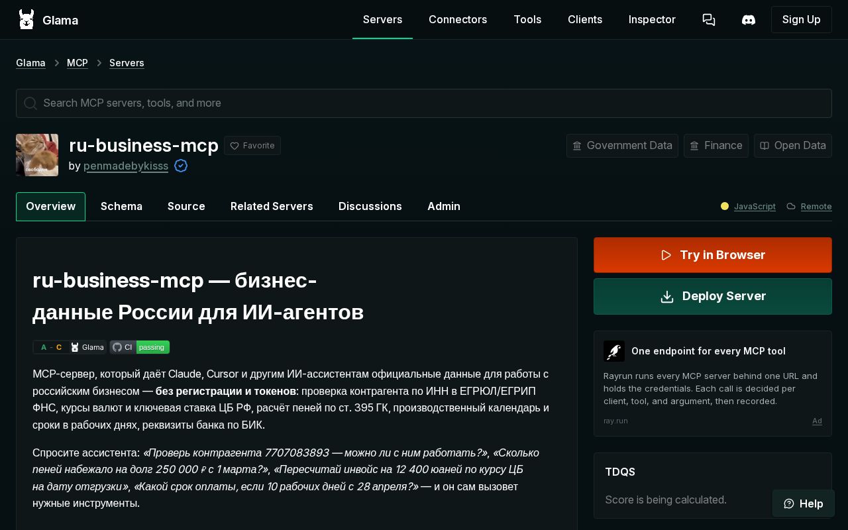Viewport: 848px width, 530px height.
Task: Open the Servers navigation tab
Action: click(x=382, y=20)
